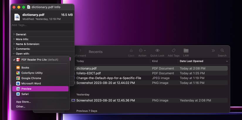
Task: Click the Preview app icon in menu
Action: pyautogui.click(x=18, y=89)
